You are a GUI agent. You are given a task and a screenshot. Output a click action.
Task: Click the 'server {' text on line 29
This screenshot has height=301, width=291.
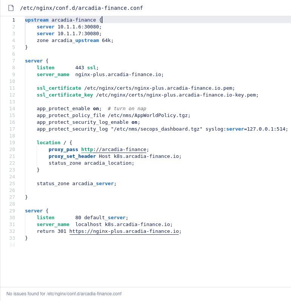[x=37, y=211]
